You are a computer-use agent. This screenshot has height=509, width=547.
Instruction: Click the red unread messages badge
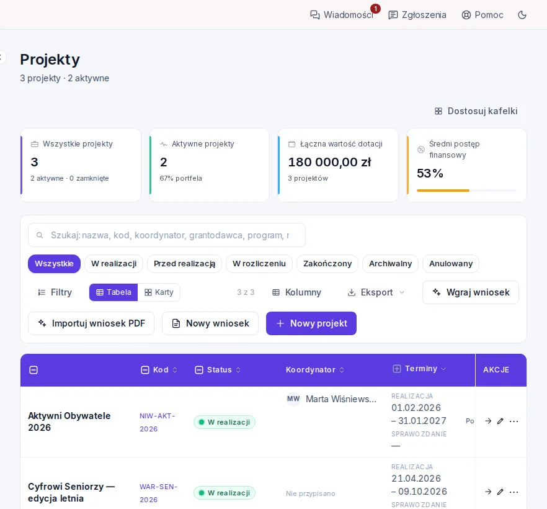(375, 9)
